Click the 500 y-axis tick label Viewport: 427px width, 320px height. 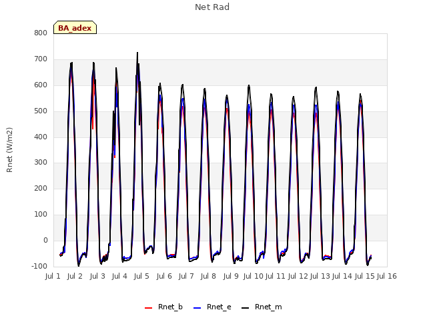(41, 111)
